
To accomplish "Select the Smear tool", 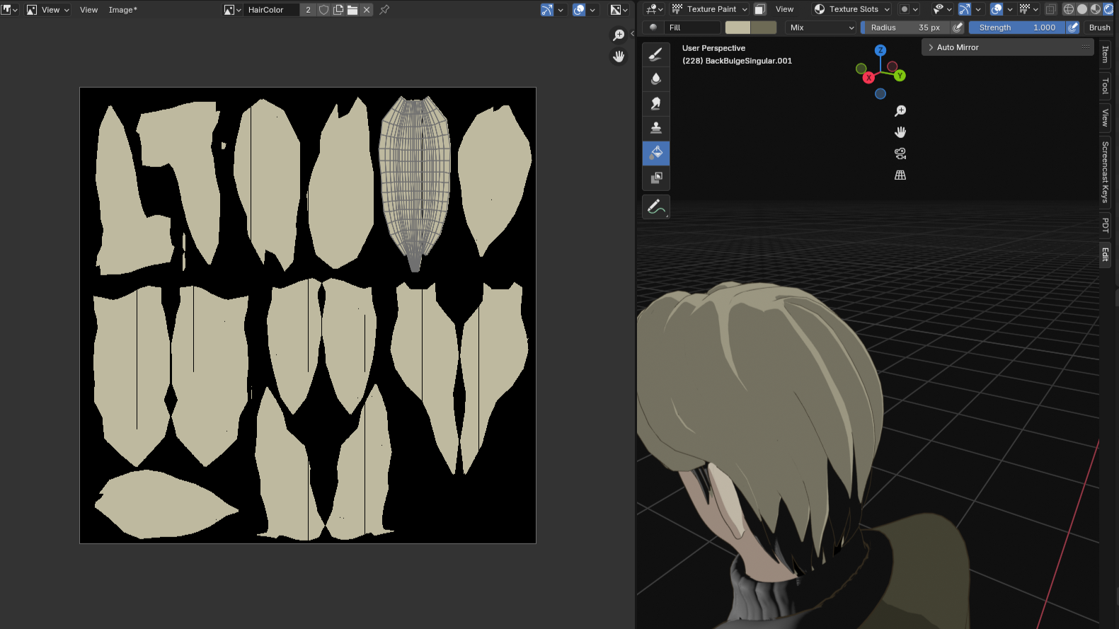I will point(656,103).
